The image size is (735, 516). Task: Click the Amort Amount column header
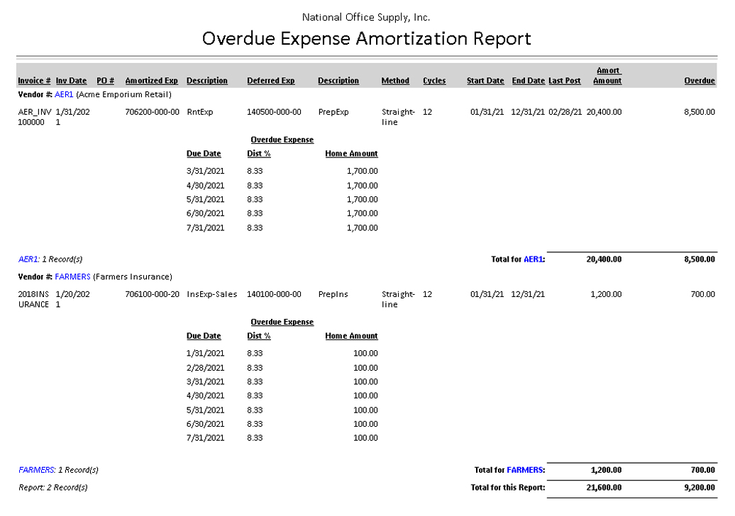[x=607, y=76]
